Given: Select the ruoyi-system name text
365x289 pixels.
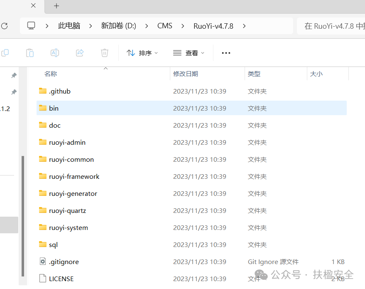Looking at the screenshot, I should coord(68,227).
